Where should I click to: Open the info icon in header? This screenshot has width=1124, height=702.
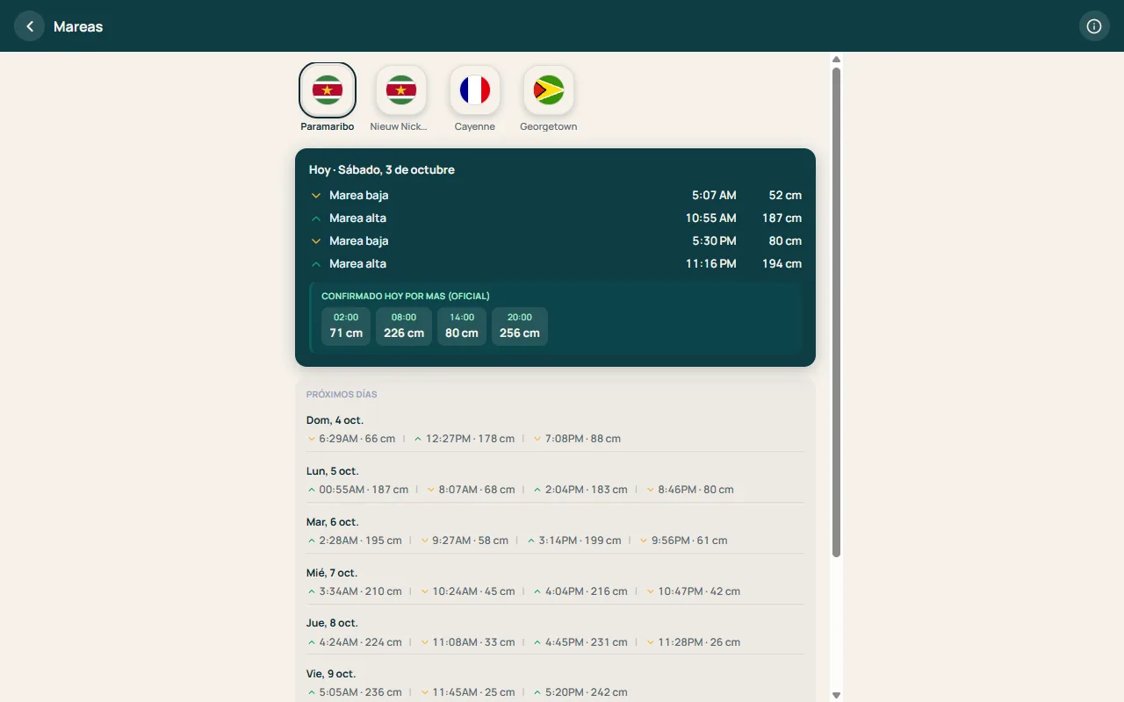(1094, 26)
